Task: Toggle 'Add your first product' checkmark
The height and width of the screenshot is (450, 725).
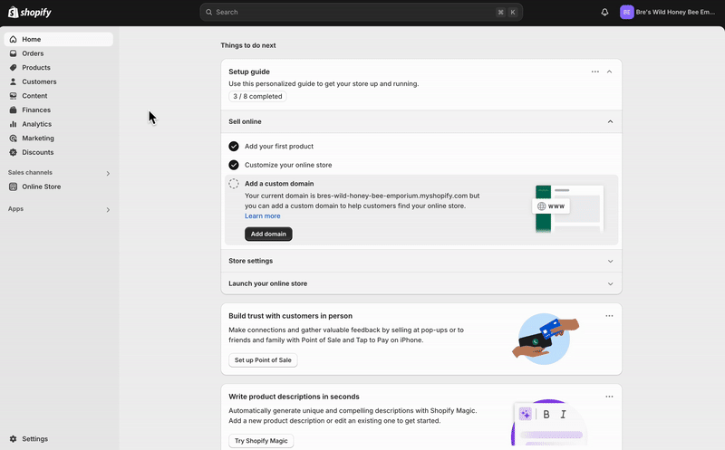Action: [x=234, y=147]
